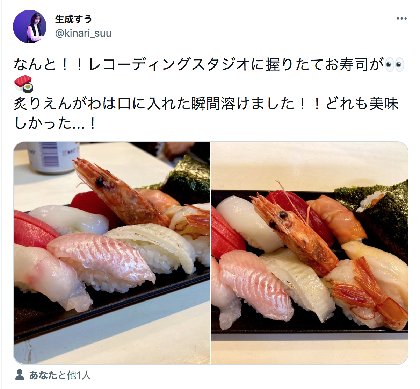
Task: Click the drink can in the left photo
Action: pos(52,157)
